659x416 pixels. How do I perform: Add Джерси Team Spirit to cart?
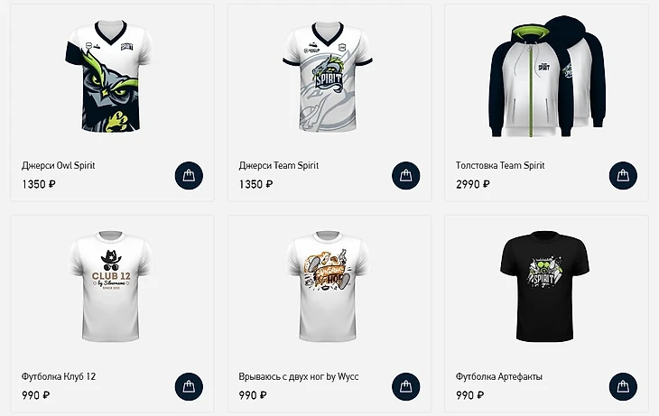tap(406, 176)
